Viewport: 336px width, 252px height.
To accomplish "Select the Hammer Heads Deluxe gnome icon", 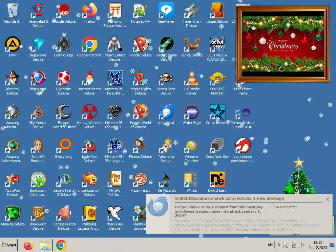I will (89, 78).
